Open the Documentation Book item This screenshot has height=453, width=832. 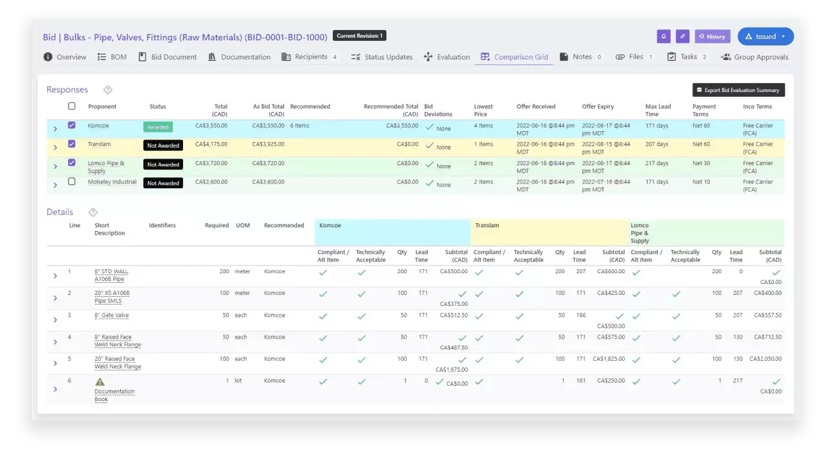tap(115, 395)
